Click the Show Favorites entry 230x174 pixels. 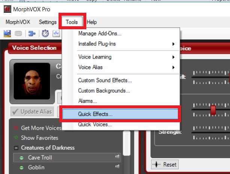pyautogui.click(x=40, y=138)
